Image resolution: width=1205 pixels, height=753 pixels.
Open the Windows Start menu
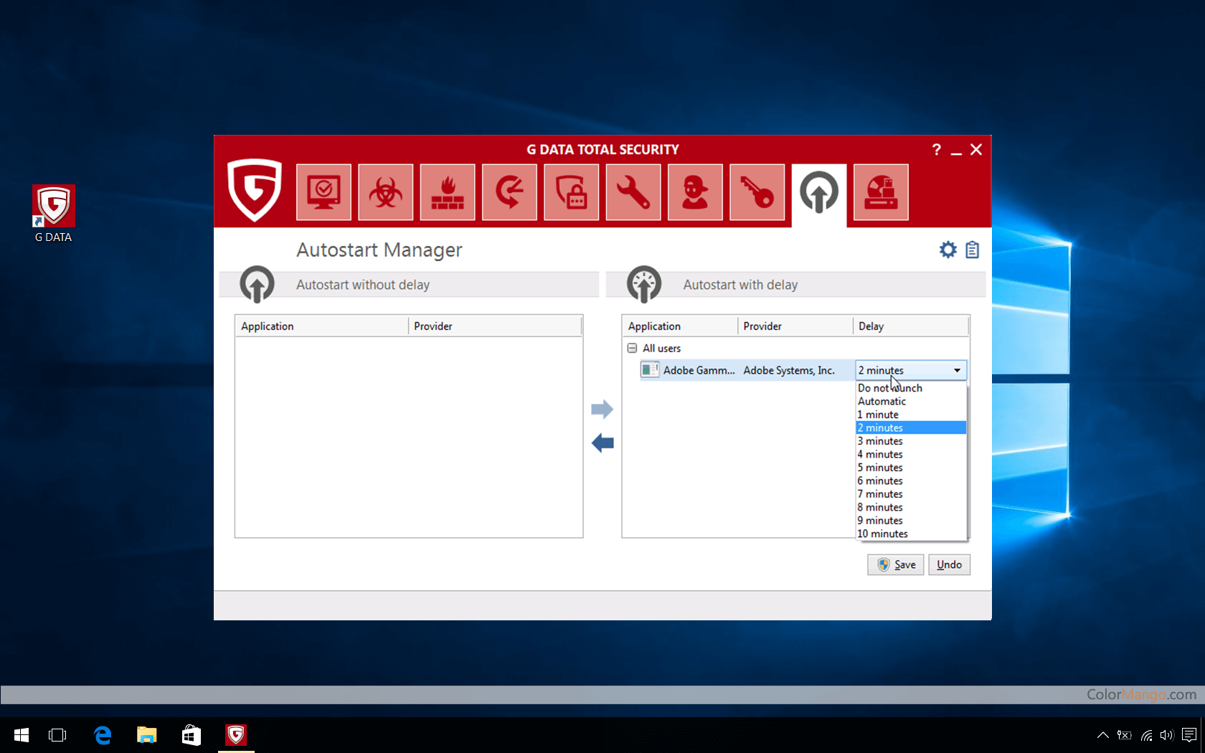22,735
